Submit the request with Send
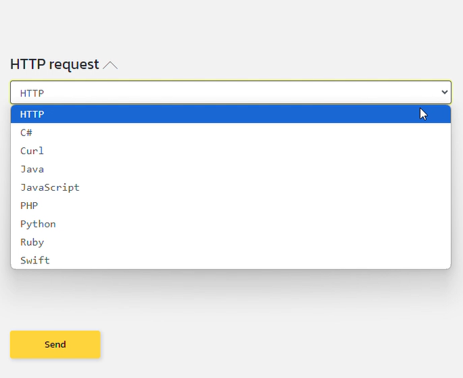The image size is (463, 378). tap(55, 344)
